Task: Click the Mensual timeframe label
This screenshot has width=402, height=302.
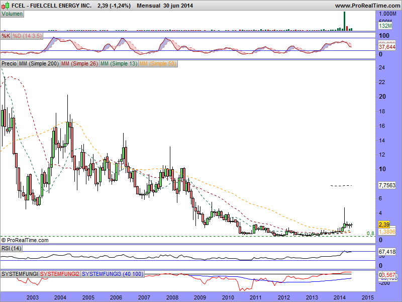Action: coord(148,6)
